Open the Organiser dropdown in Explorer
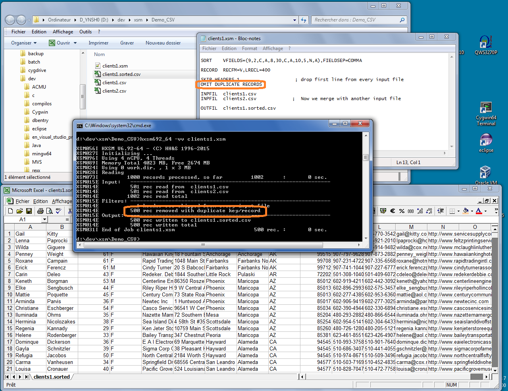Screen dimensions: 508x391 pyautogui.click(x=24, y=43)
